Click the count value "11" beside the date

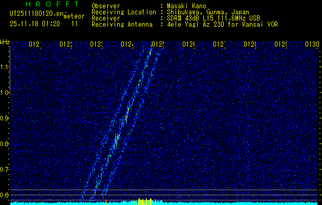(x=75, y=24)
